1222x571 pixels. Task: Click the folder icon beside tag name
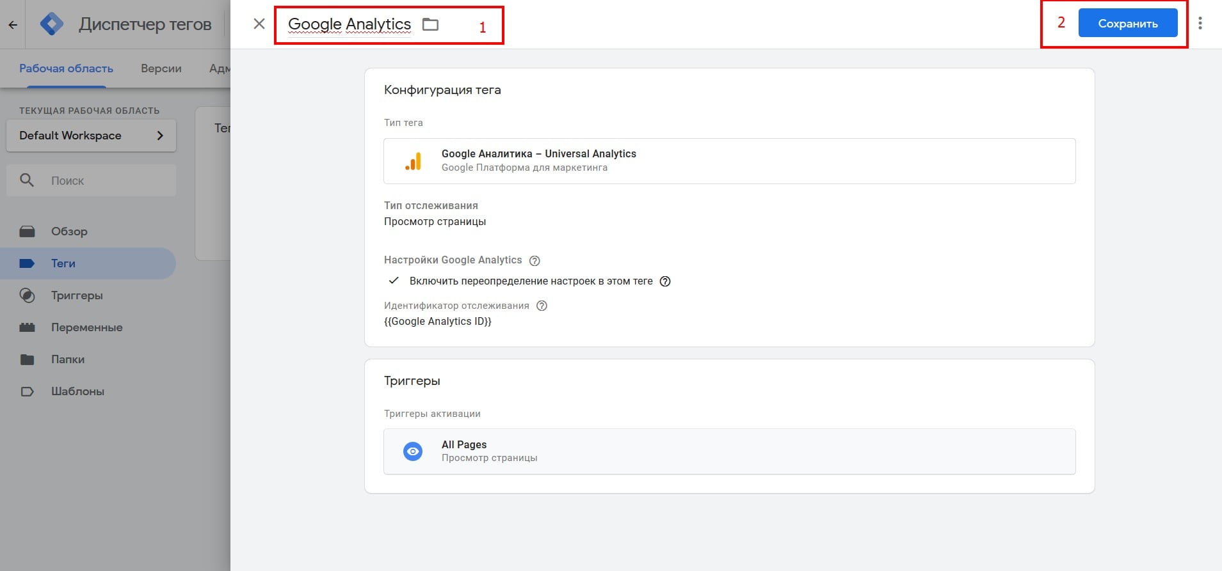click(430, 24)
